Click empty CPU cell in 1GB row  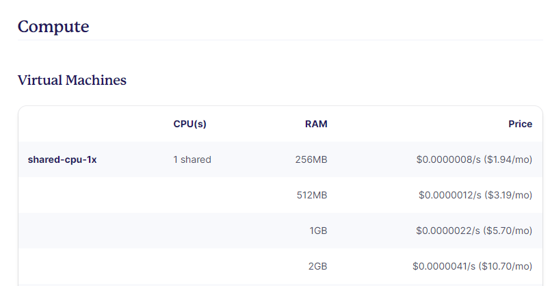(x=192, y=231)
